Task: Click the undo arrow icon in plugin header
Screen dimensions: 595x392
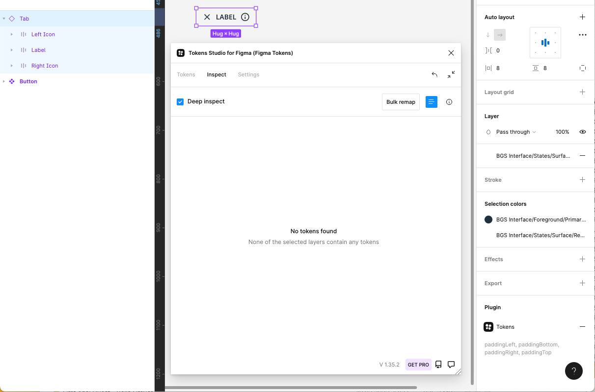Action: tap(434, 74)
